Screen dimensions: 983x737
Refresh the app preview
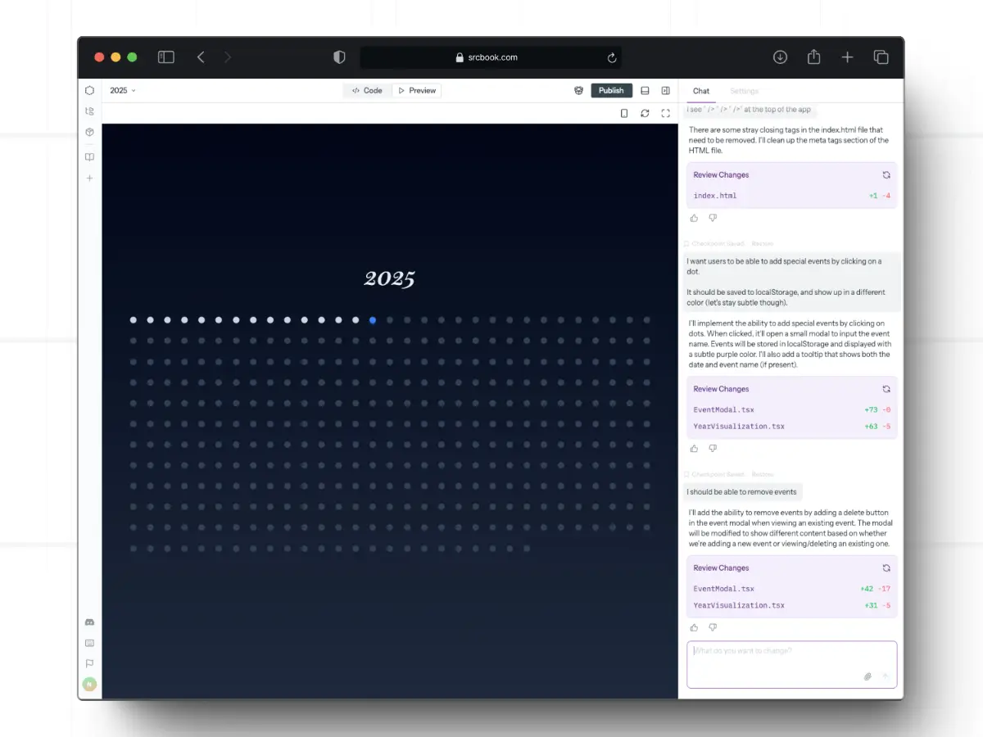pyautogui.click(x=645, y=113)
